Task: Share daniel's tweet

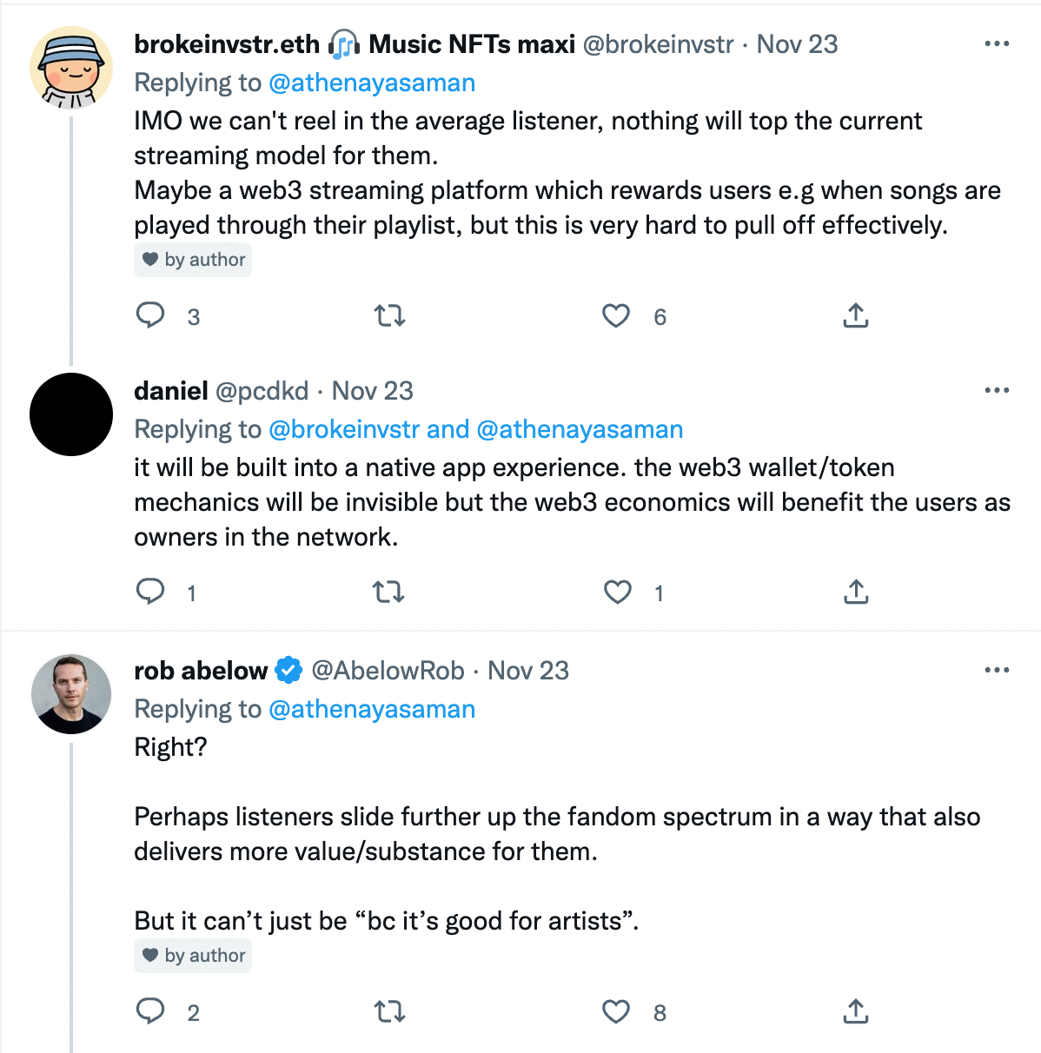Action: tap(856, 592)
